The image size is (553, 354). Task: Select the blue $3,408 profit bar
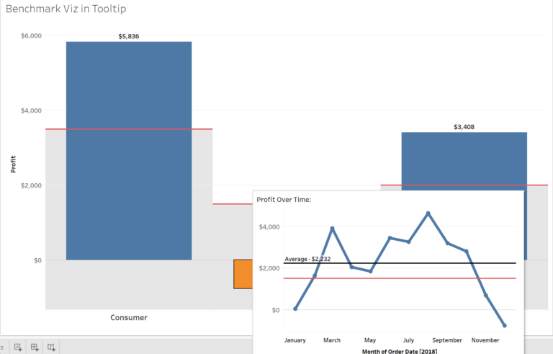tap(464, 160)
